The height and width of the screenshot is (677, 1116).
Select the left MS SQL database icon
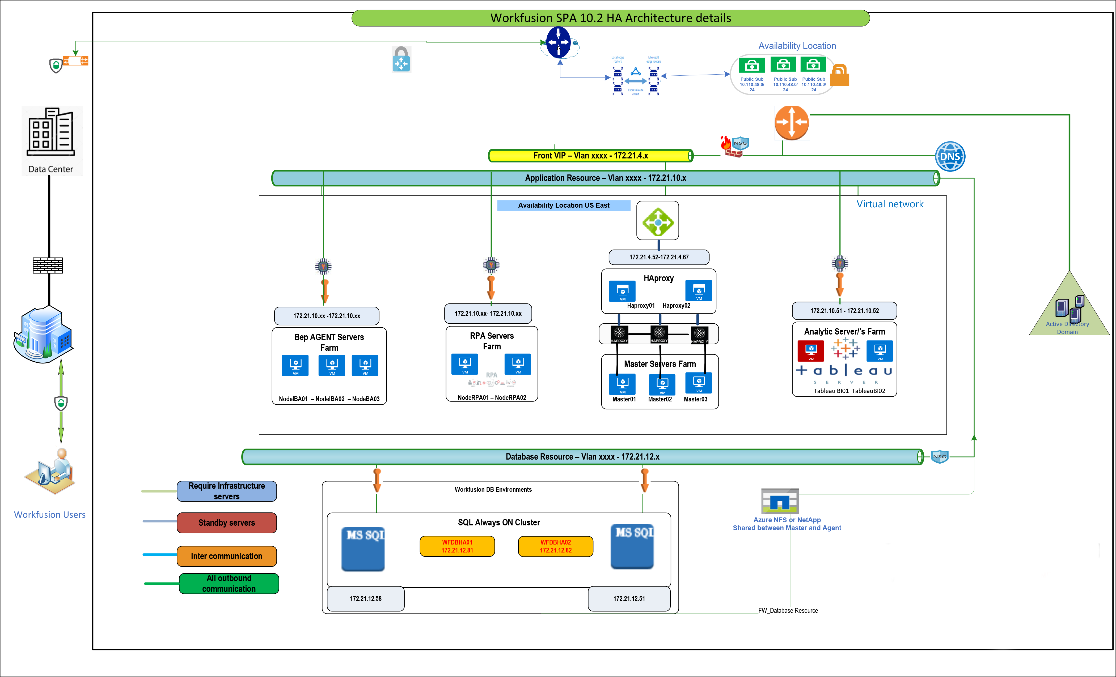363,549
